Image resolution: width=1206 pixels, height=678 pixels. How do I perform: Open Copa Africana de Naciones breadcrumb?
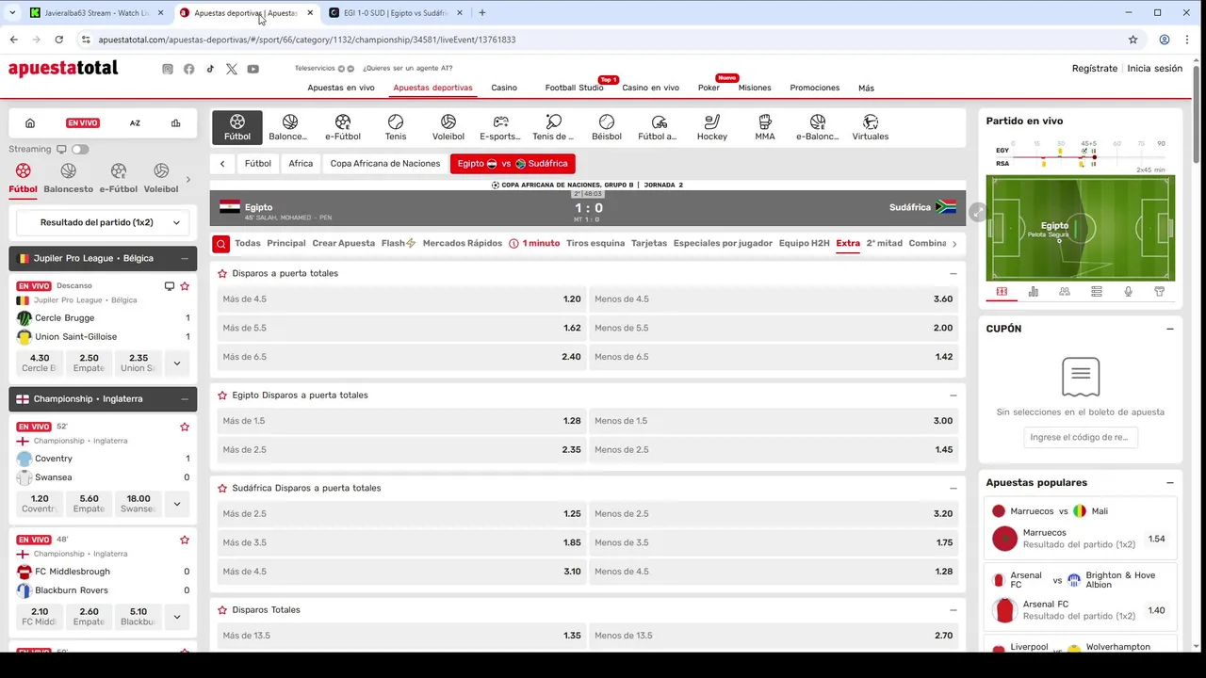pos(385,164)
